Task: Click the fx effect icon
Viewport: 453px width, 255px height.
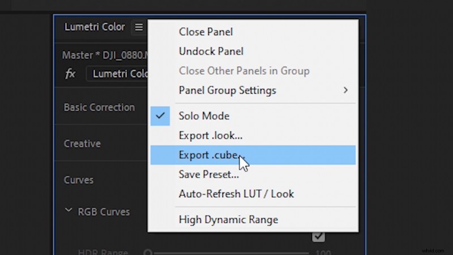Action: pos(70,74)
